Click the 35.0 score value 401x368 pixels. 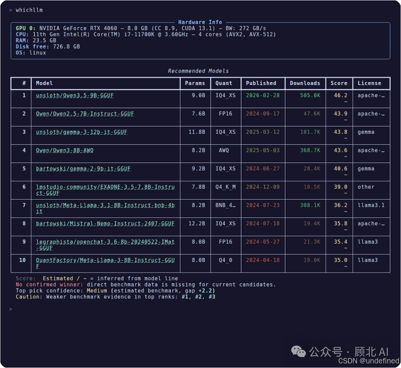[341, 260]
